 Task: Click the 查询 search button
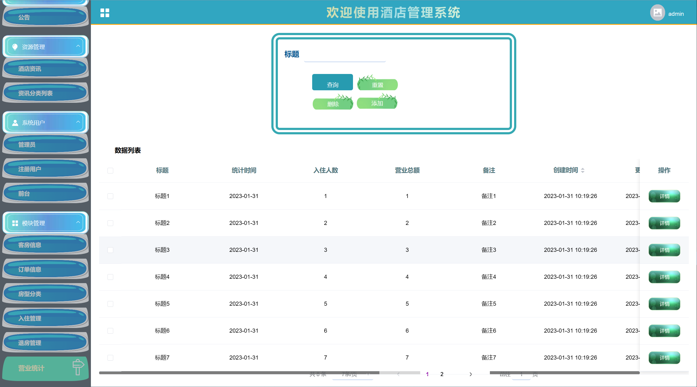click(332, 82)
